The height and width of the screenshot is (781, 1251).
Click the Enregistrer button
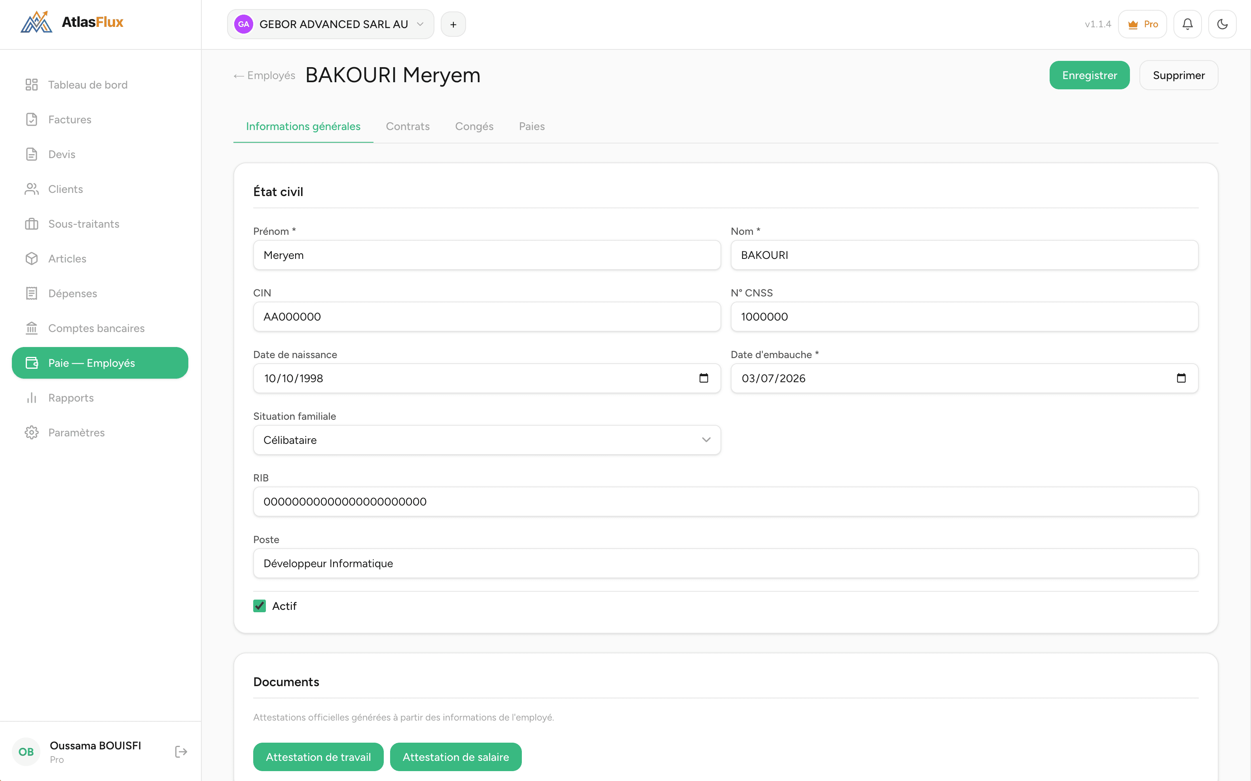point(1089,75)
